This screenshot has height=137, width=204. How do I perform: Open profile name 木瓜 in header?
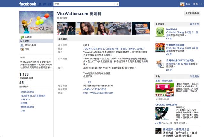tap(188, 4)
